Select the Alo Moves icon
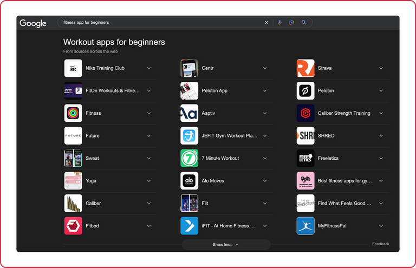Image resolution: width=416 pixels, height=268 pixels. pyautogui.click(x=190, y=181)
